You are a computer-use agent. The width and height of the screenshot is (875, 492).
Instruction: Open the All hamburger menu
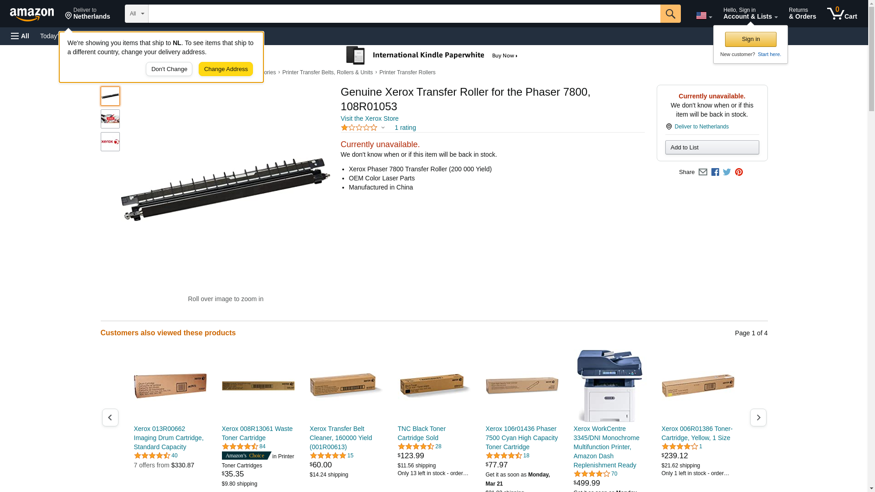tap(20, 36)
